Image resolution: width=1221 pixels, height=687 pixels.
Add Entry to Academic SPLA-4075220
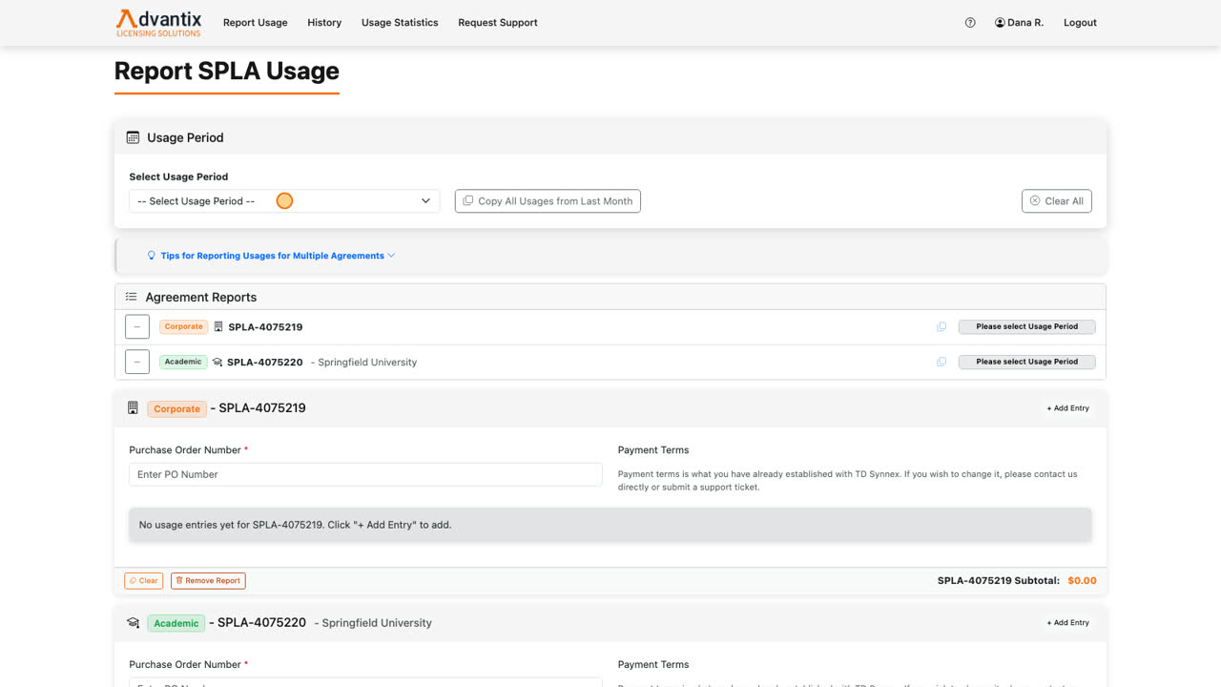[x=1067, y=623]
